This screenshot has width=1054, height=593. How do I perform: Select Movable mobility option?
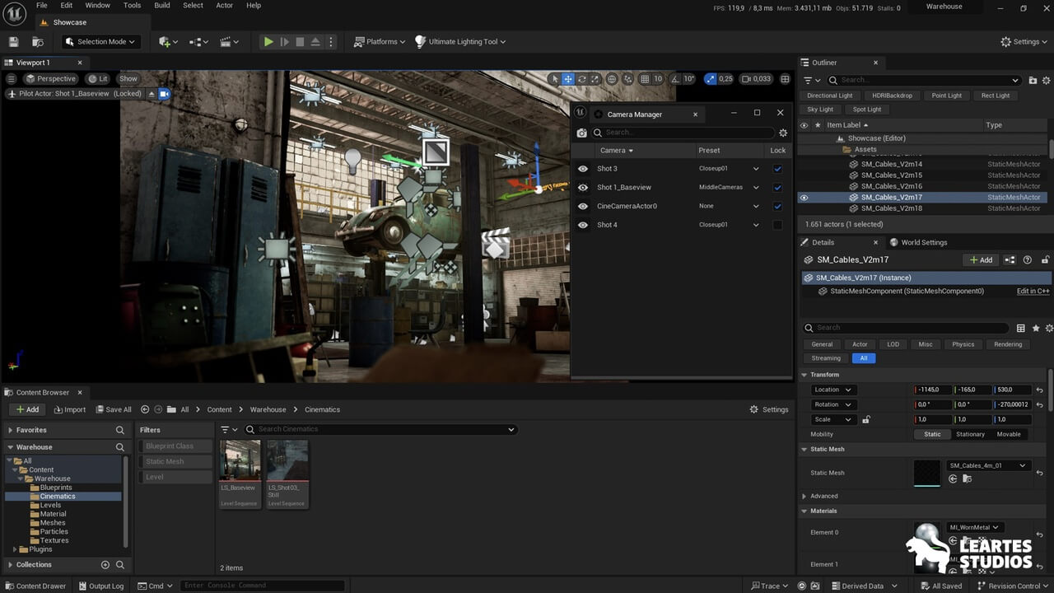point(1008,434)
